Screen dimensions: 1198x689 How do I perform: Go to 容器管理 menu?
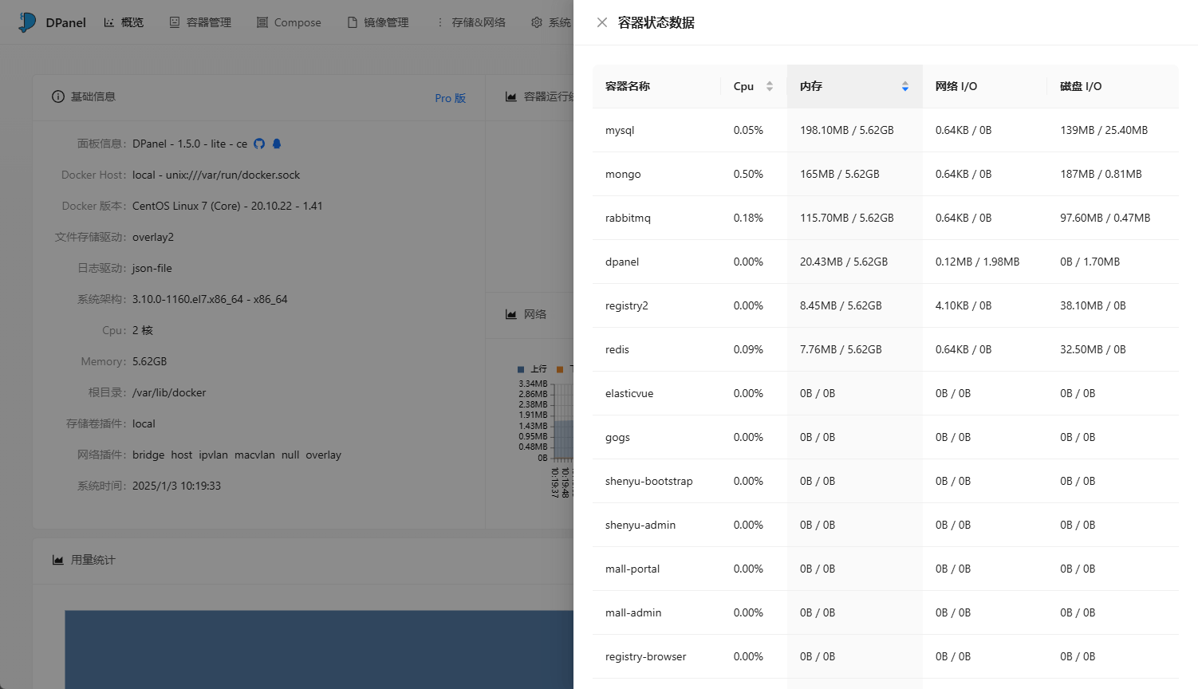(x=200, y=22)
